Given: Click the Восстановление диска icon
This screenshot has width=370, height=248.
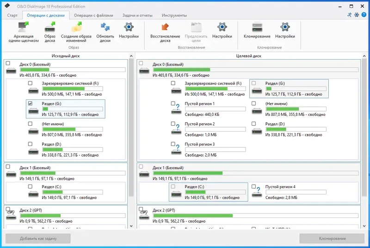Looking at the screenshot, I should 165,27.
